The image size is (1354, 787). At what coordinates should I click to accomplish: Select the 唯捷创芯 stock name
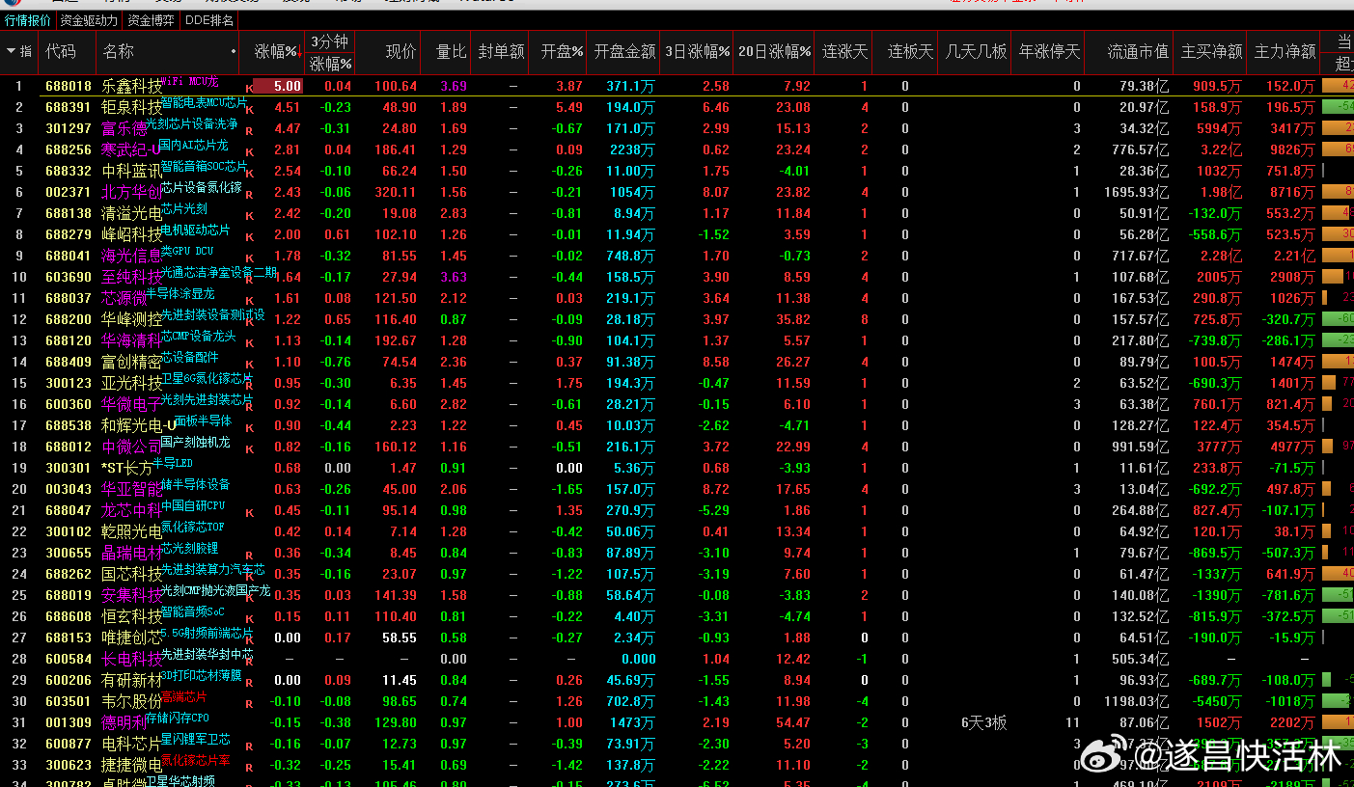(132, 638)
